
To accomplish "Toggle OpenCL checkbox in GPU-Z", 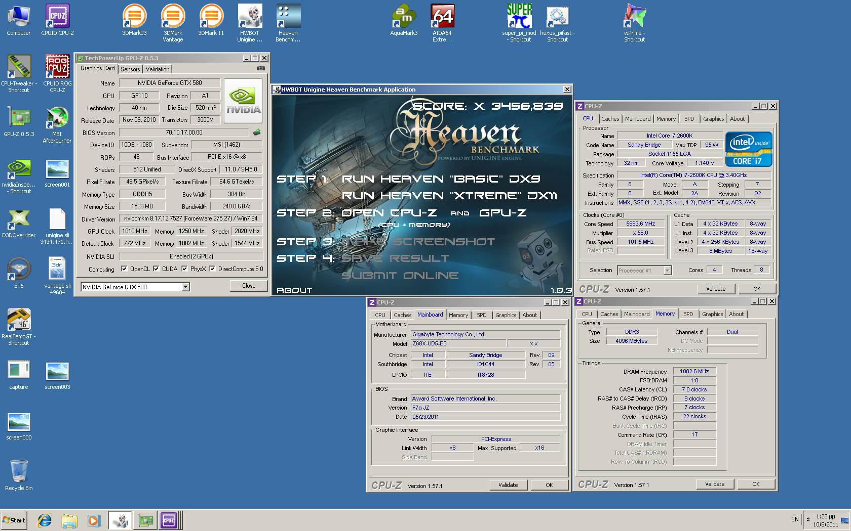I will (124, 269).
